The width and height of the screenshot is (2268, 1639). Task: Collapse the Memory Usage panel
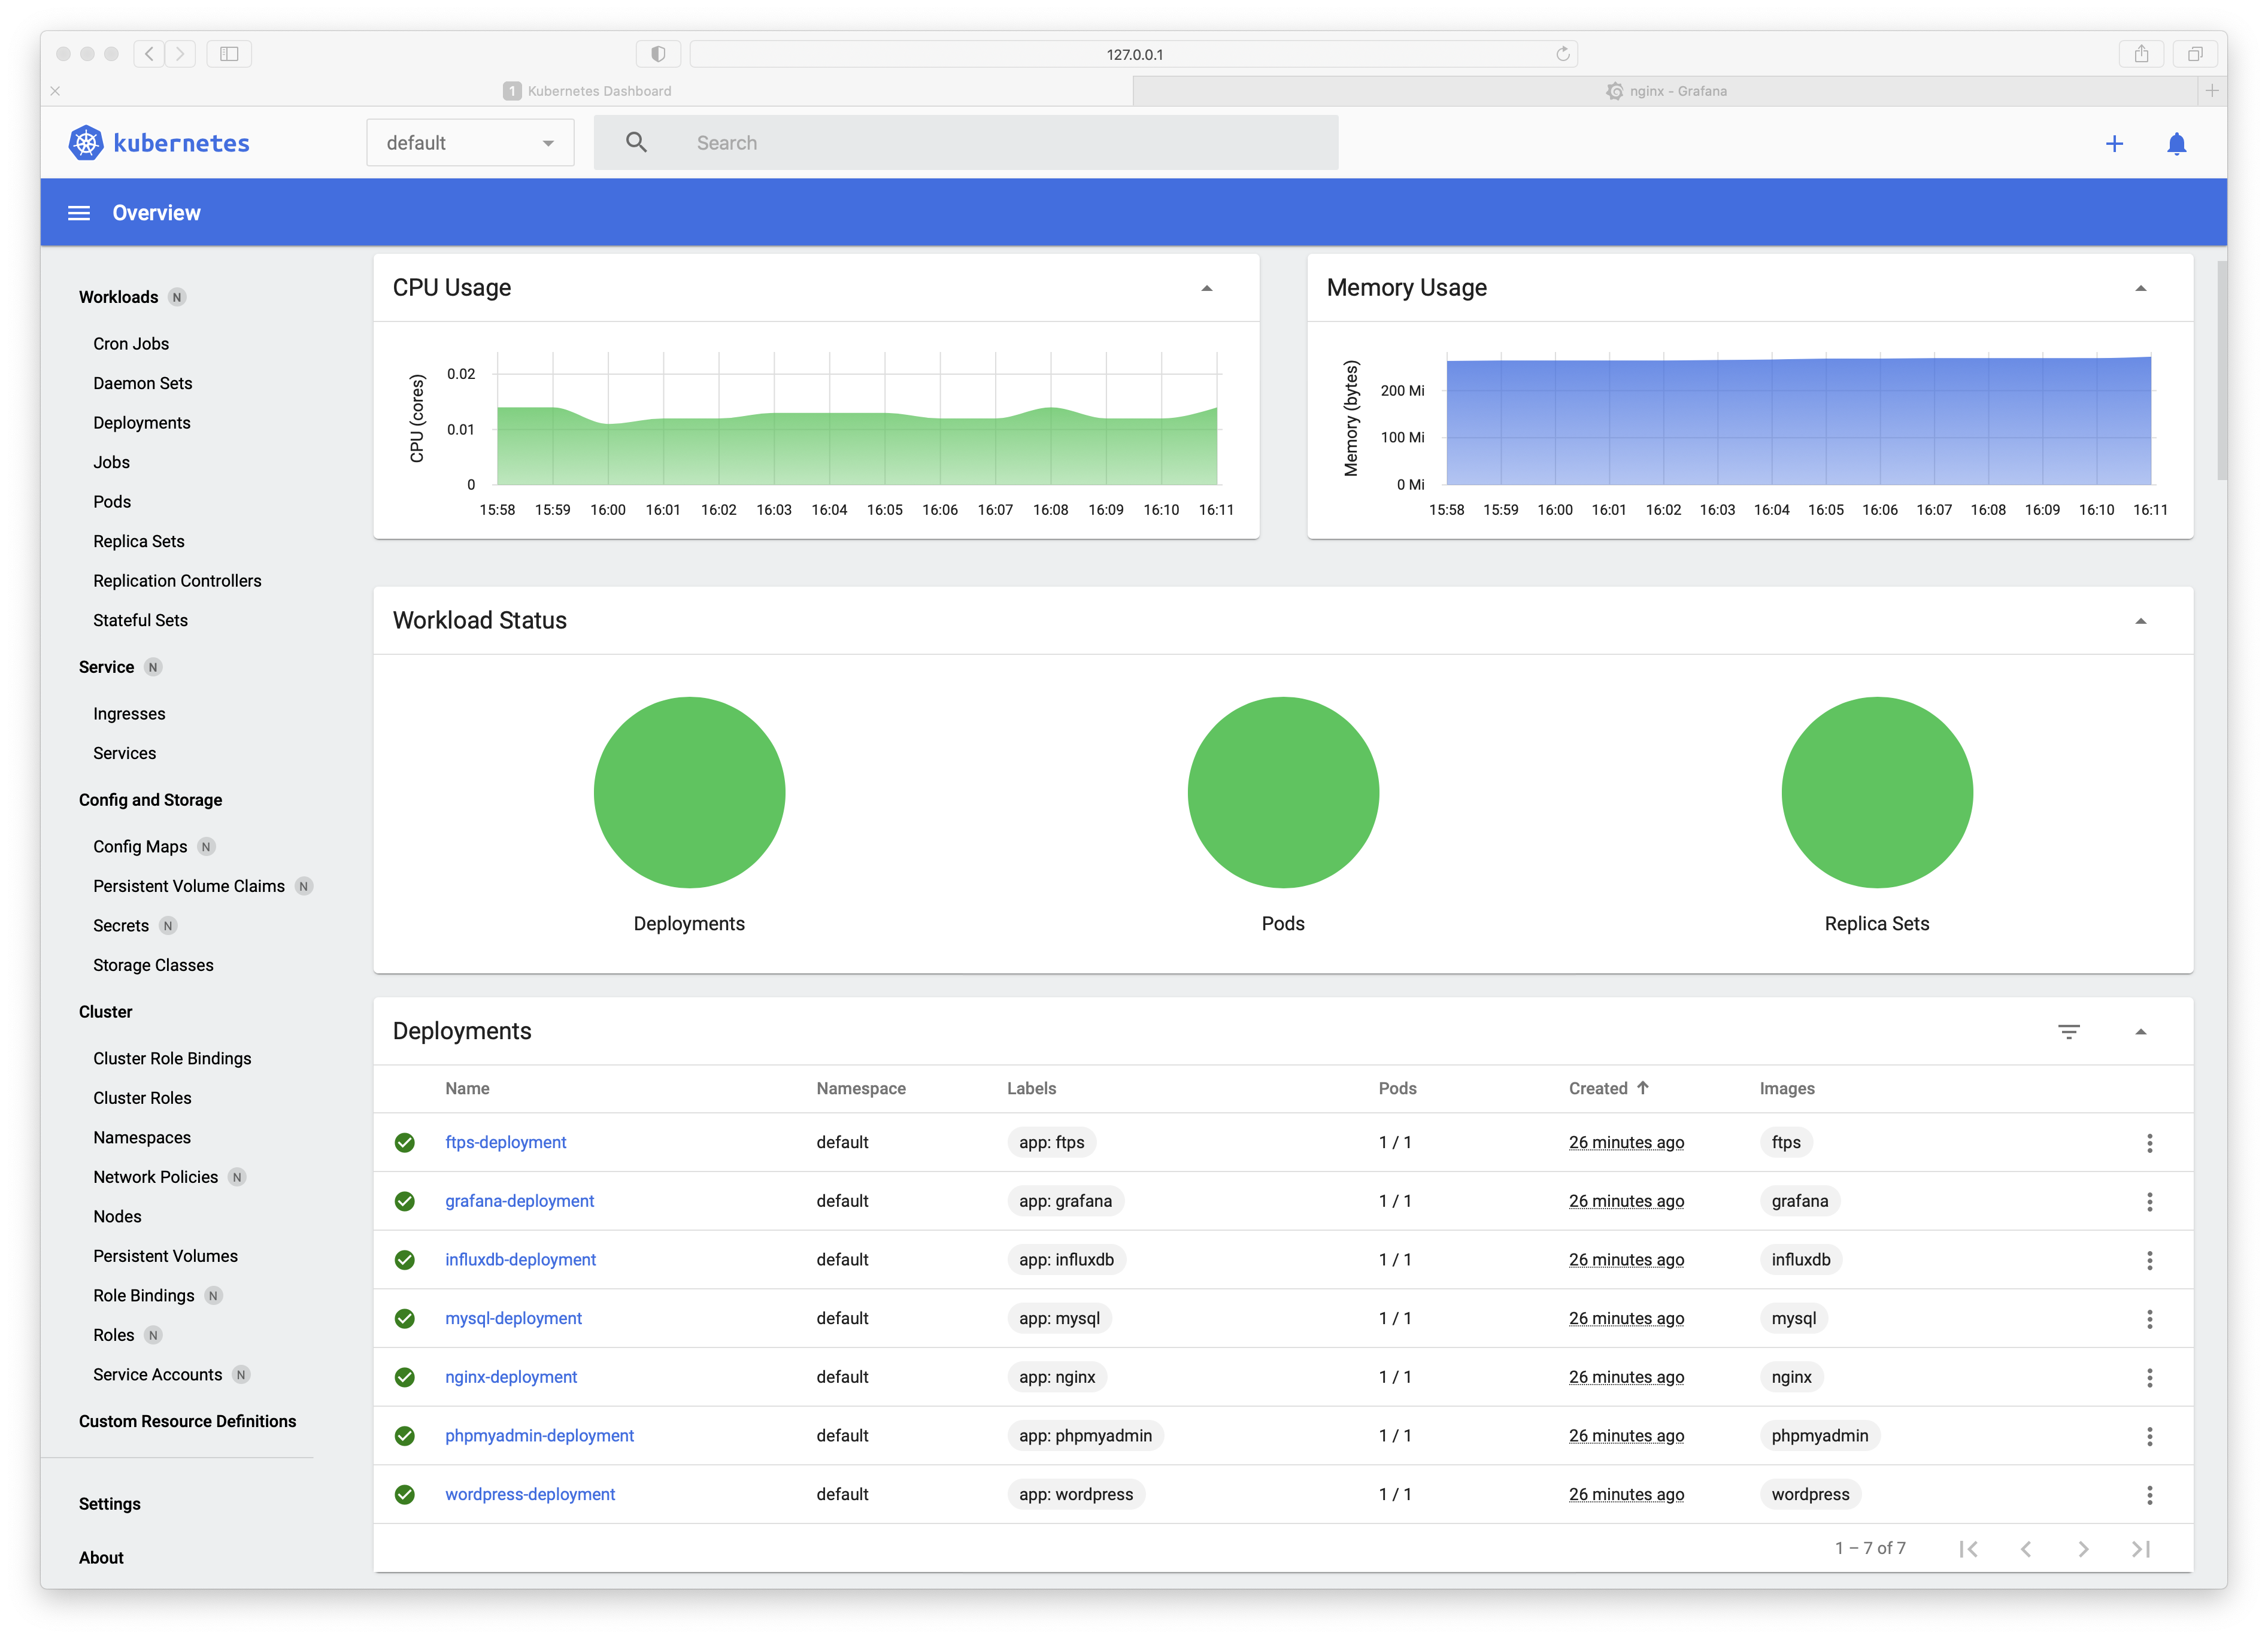[x=2140, y=288]
